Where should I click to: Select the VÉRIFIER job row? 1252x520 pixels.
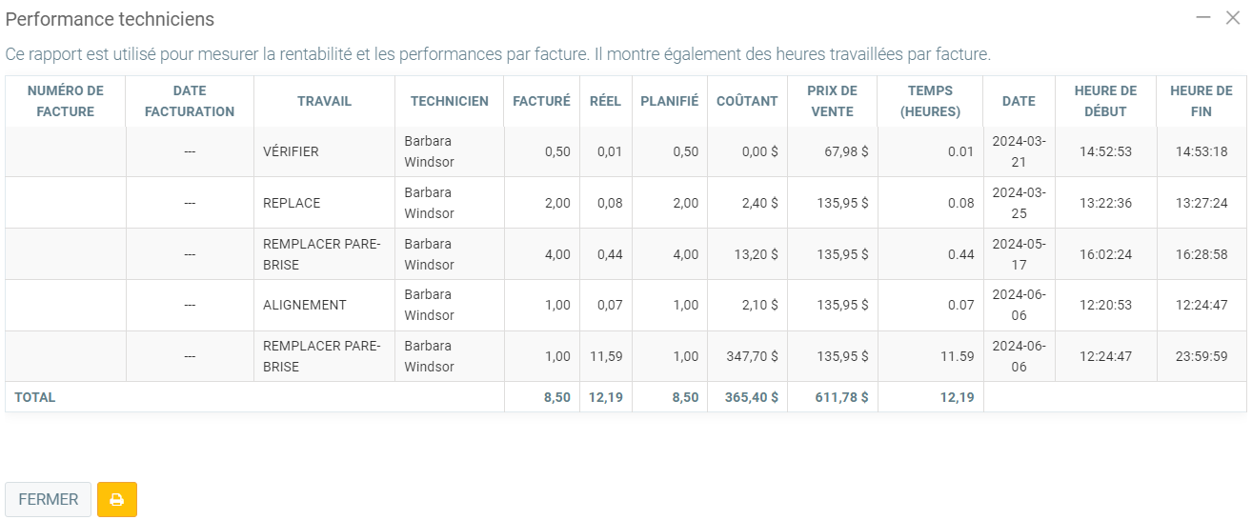pyautogui.click(x=292, y=151)
